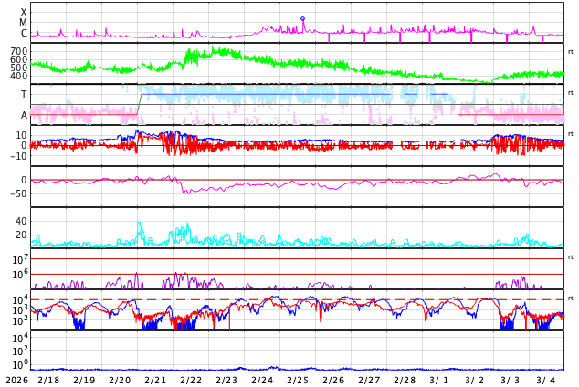Click the 3/ 4 date label

546,380
